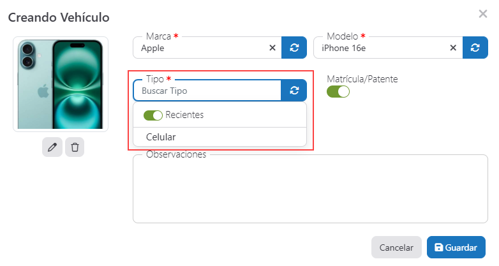
Task: Click the pencil icon to edit image
Action: (x=52, y=147)
